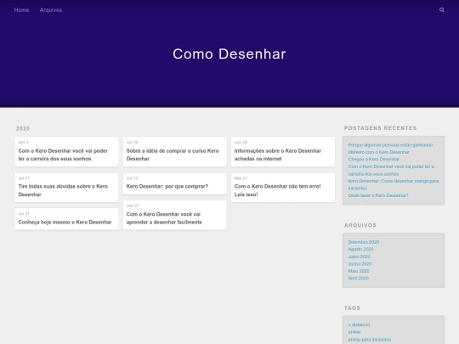Open post 'Sobre a idéia de comprar o curso'
The width and height of the screenshot is (459, 344).
tap(175, 151)
